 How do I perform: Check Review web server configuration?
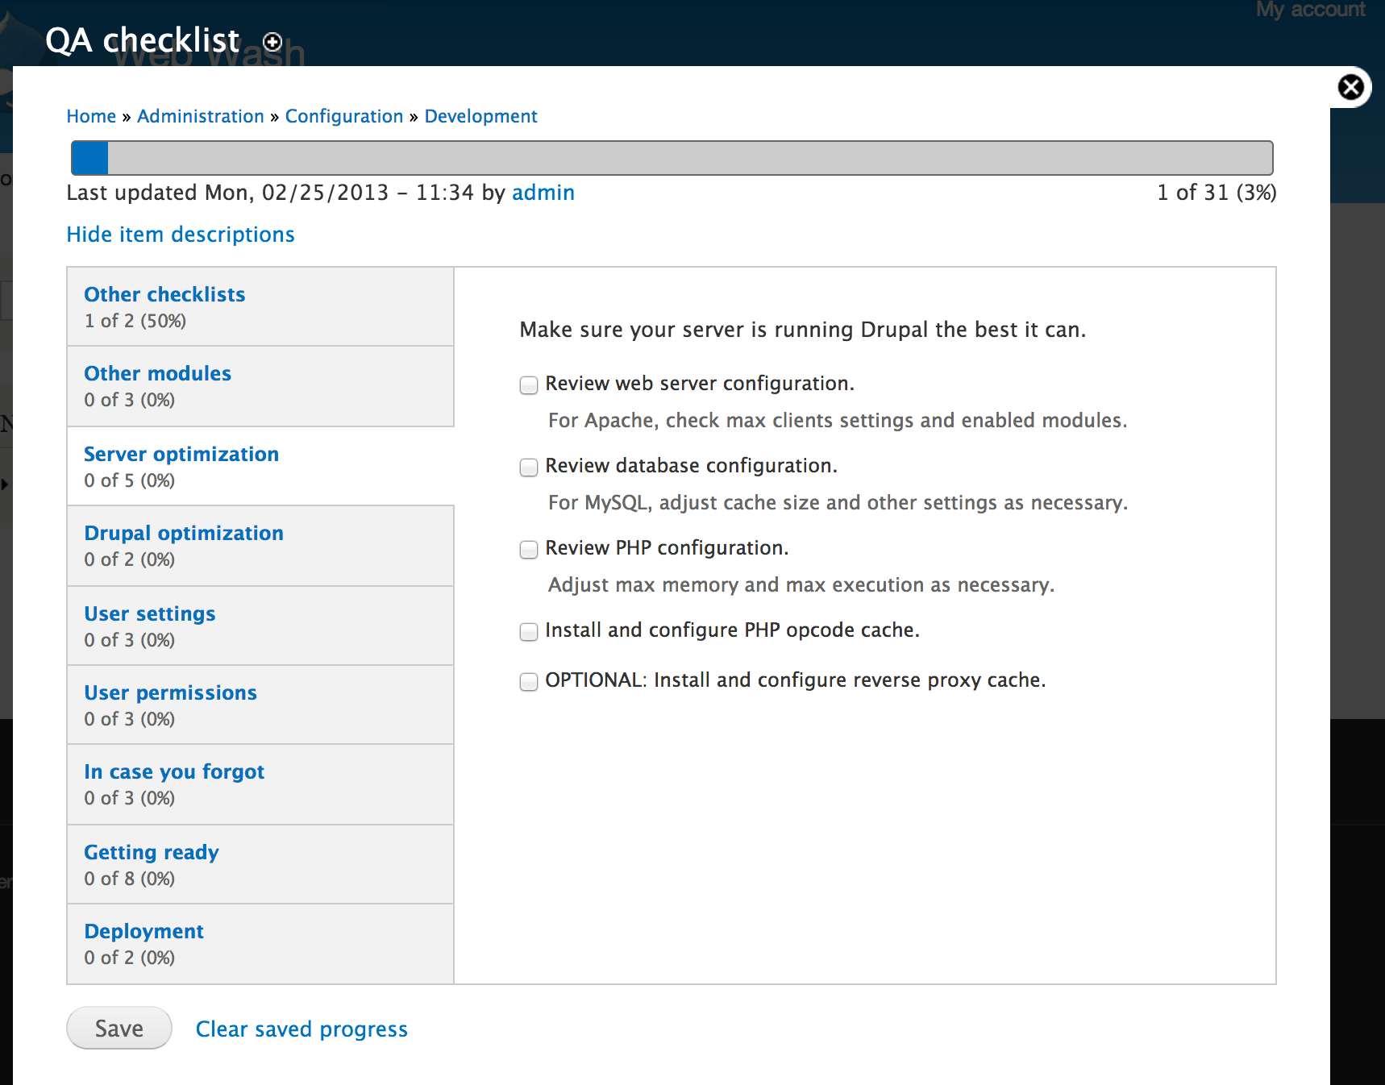click(x=528, y=385)
